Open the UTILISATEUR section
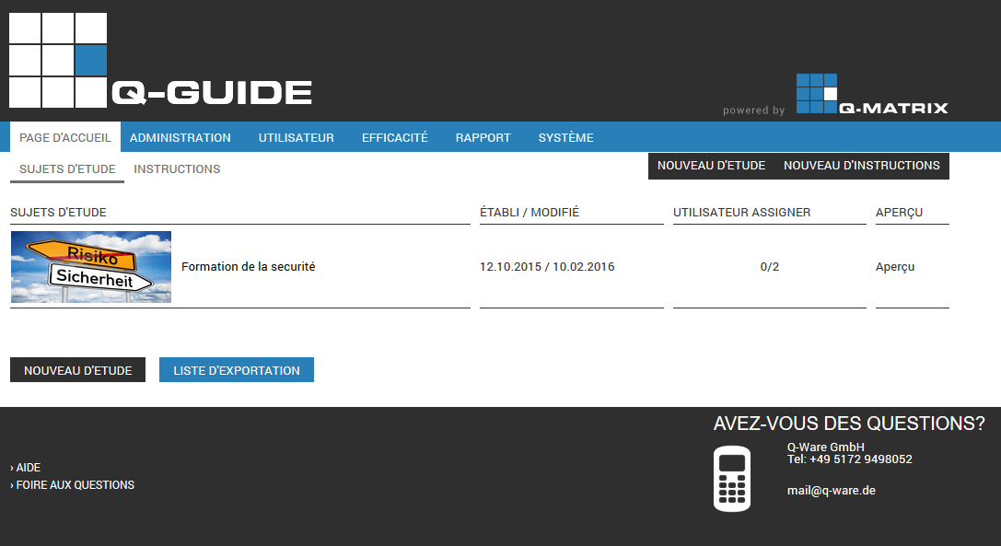 tap(296, 136)
